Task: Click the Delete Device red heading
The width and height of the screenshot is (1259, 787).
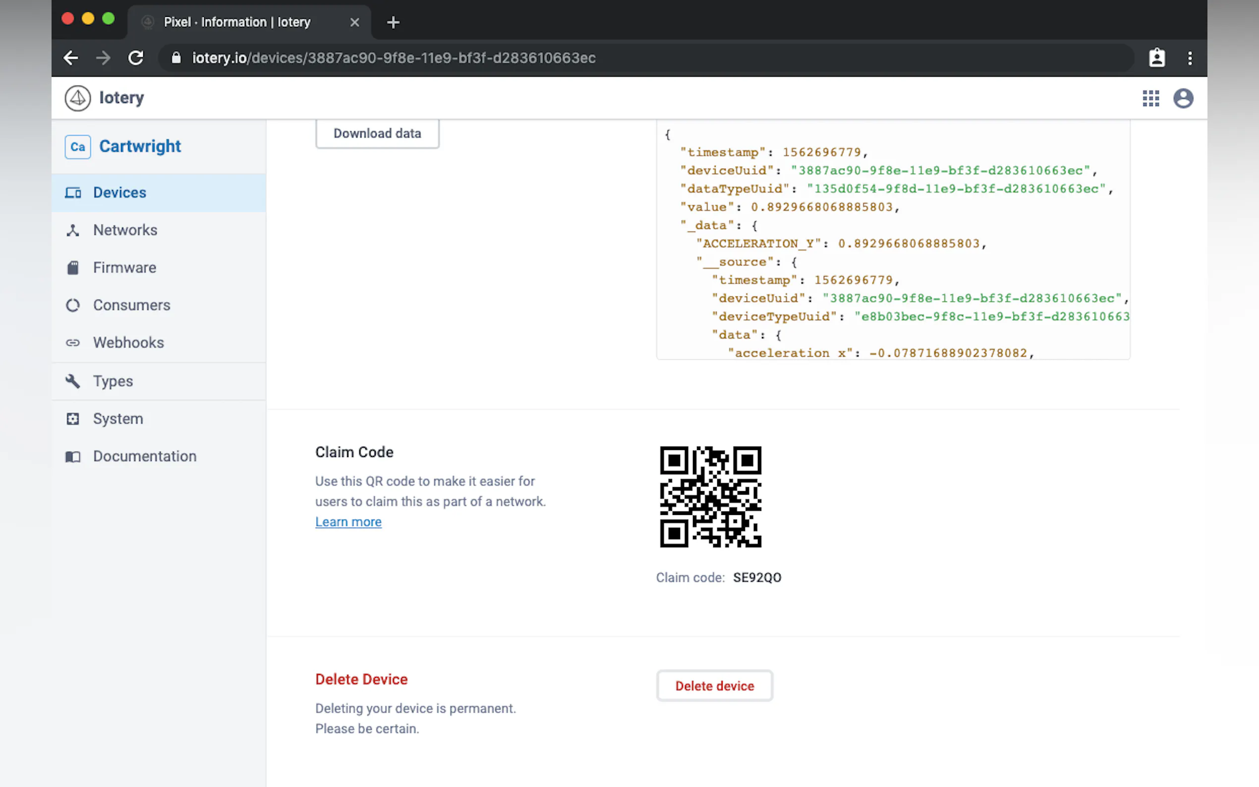Action: (x=361, y=679)
